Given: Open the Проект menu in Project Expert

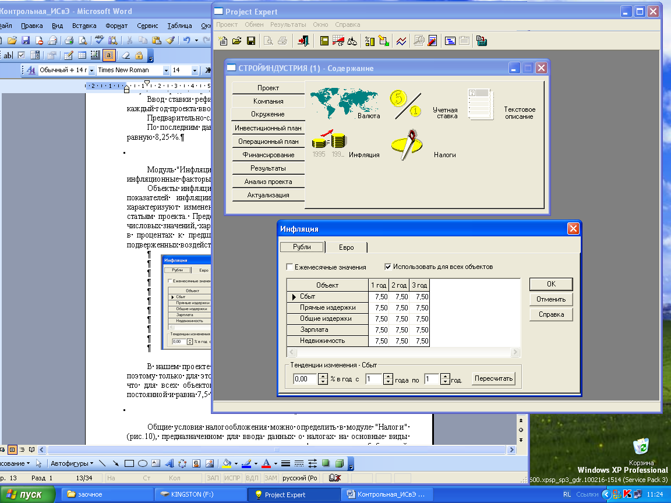Looking at the screenshot, I should [227, 24].
